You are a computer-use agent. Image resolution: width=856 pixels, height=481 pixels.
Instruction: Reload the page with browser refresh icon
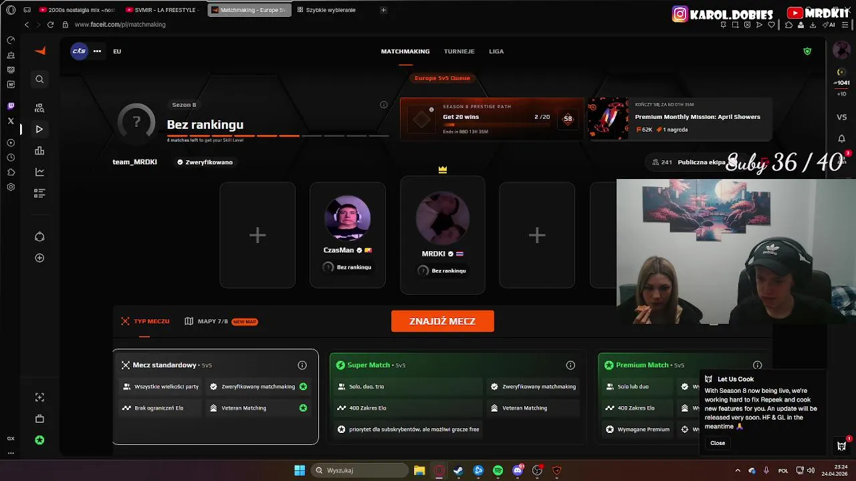pyautogui.click(x=50, y=25)
